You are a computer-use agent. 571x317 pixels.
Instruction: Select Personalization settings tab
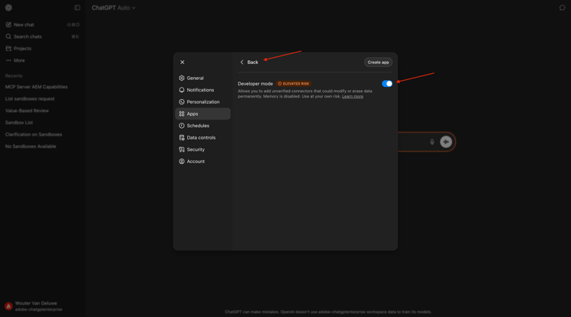(x=203, y=102)
